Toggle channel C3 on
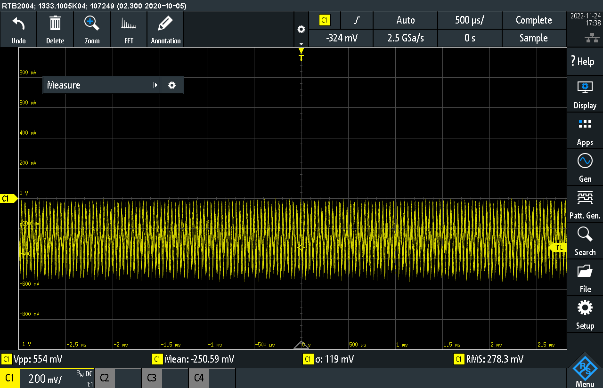The height and width of the screenshot is (388, 603). [x=164, y=378]
